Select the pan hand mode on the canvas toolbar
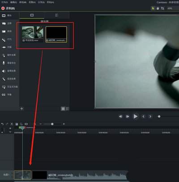Image resolution: width=179 pixels, height=182 pixels. pyautogui.click(x=158, y=8)
